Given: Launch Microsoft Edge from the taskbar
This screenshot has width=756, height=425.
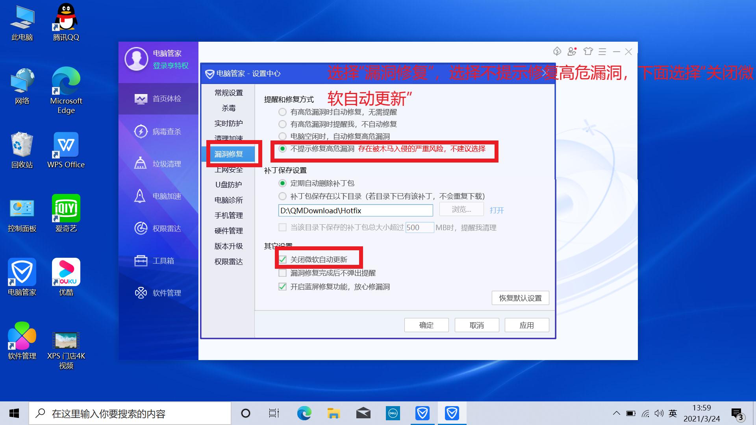Looking at the screenshot, I should pyautogui.click(x=304, y=413).
